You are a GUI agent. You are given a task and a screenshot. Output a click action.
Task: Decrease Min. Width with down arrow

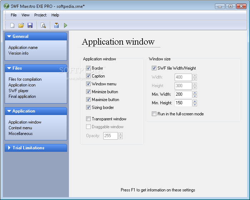pyautogui.click(x=195, y=96)
